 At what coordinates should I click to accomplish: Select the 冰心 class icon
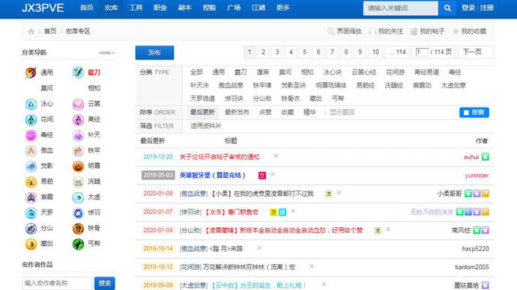pyautogui.click(x=31, y=104)
